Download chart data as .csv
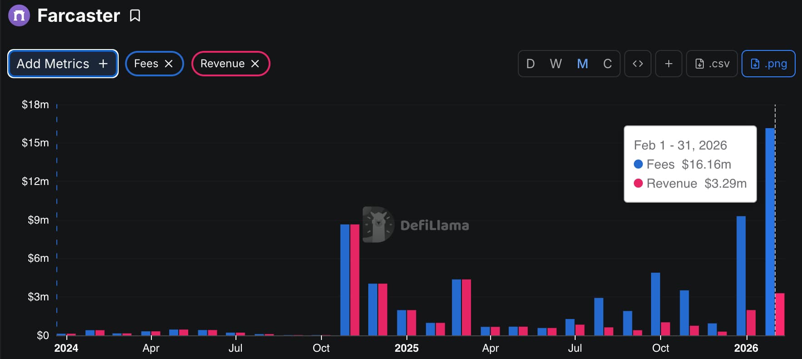The width and height of the screenshot is (802, 359). coord(712,64)
